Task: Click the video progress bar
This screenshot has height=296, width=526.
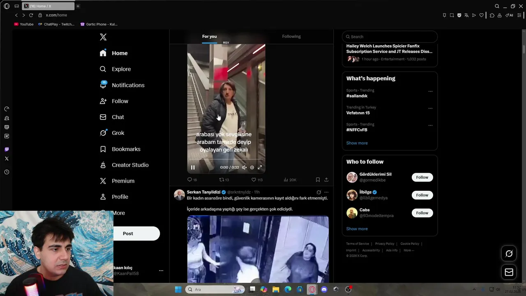Action: (226, 160)
